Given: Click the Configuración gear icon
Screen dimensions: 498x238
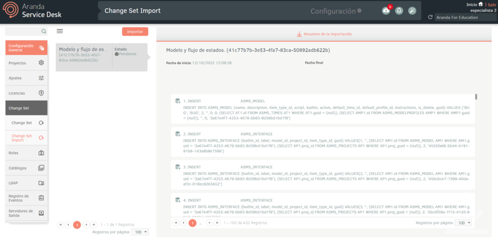Looking at the screenshot, I should coord(359,11).
